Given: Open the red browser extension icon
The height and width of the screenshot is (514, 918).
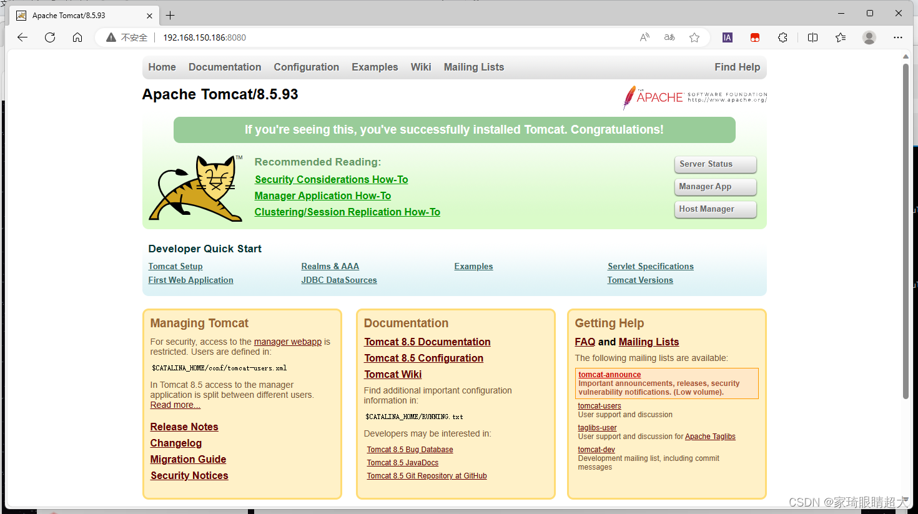Looking at the screenshot, I should (x=754, y=37).
